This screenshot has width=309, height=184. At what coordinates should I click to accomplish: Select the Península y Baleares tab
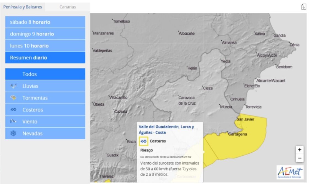23,7
